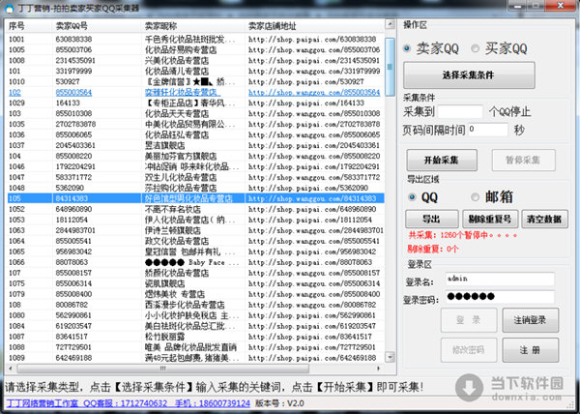Select seller QQ 80086782
This screenshot has width=580, height=414.
(72, 306)
